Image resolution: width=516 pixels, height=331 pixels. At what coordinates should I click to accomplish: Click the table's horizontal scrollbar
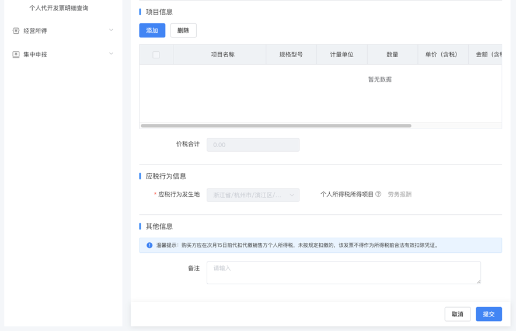276,126
